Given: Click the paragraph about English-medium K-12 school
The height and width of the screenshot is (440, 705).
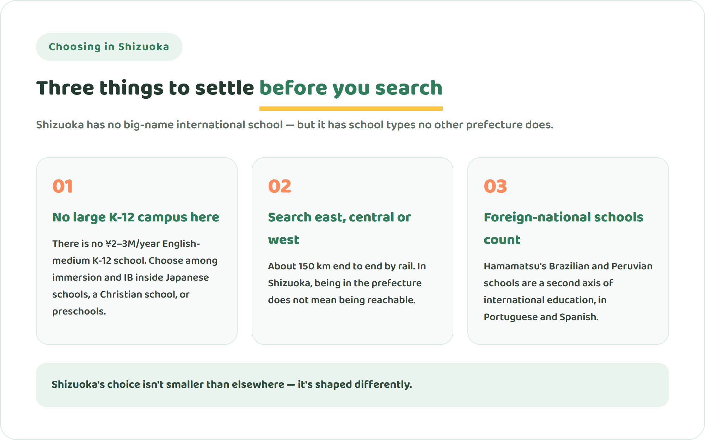Looking at the screenshot, I should (x=135, y=277).
